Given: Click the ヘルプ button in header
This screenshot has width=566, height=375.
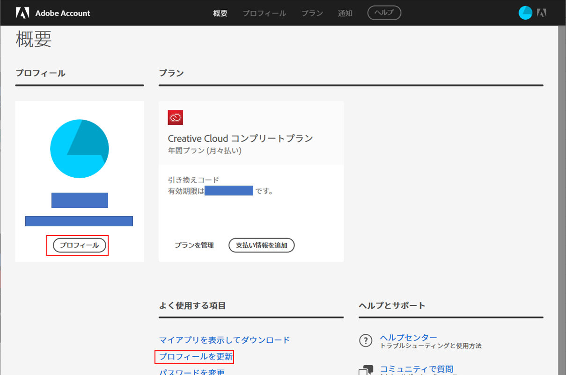Looking at the screenshot, I should pos(384,13).
